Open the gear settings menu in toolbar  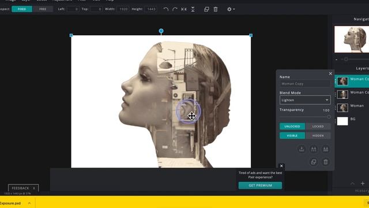[x=231, y=9]
